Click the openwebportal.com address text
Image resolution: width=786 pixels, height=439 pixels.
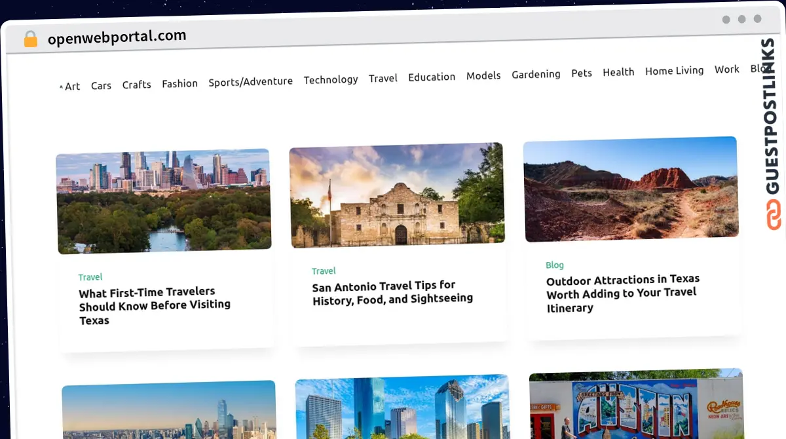(x=117, y=37)
